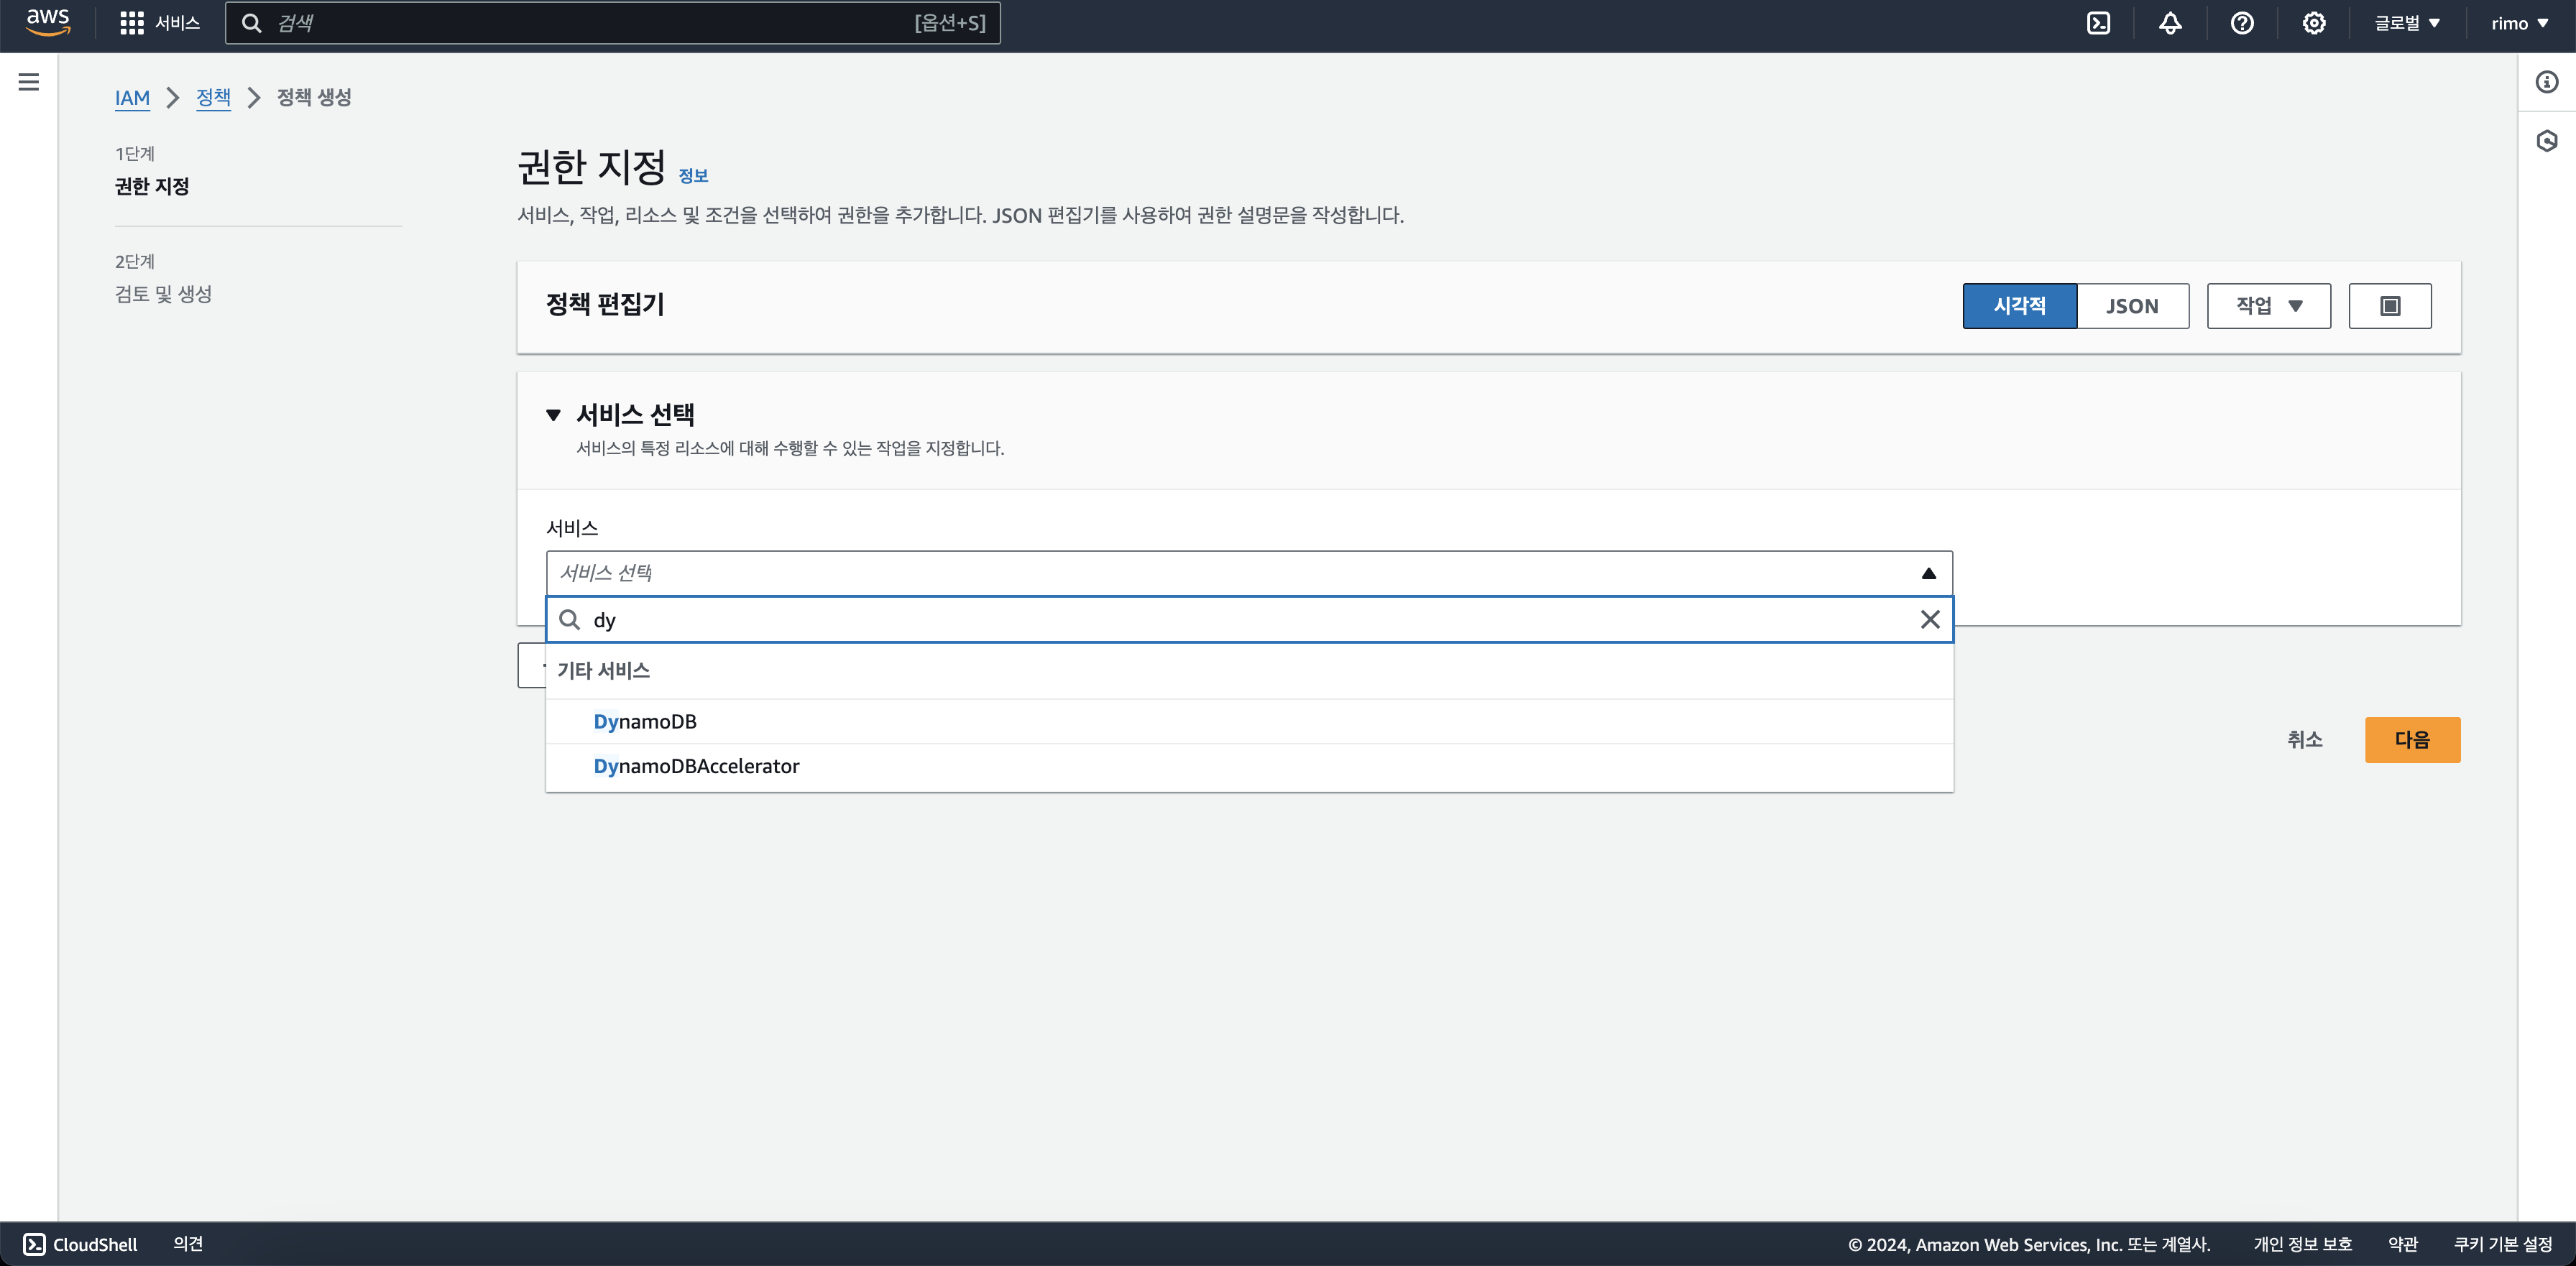Switch editor to JSON mode
Viewport: 2576px width, 1266px height.
(x=2132, y=306)
